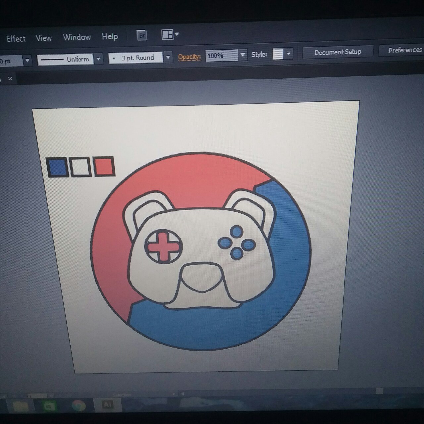Open the Effect menu
Image resolution: width=424 pixels, height=424 pixels.
coord(16,39)
